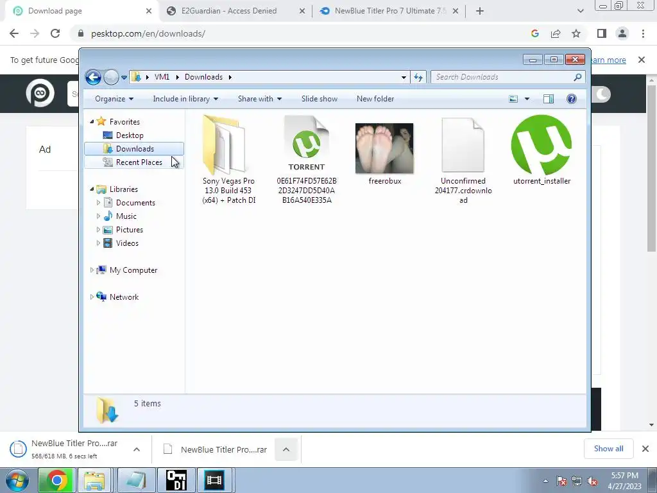Click the Explorer help question mark icon
The image size is (657, 493).
(572, 99)
